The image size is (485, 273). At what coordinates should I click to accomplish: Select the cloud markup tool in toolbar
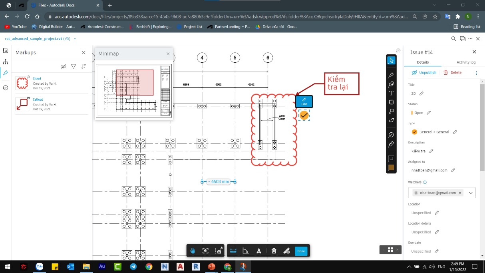[391, 102]
